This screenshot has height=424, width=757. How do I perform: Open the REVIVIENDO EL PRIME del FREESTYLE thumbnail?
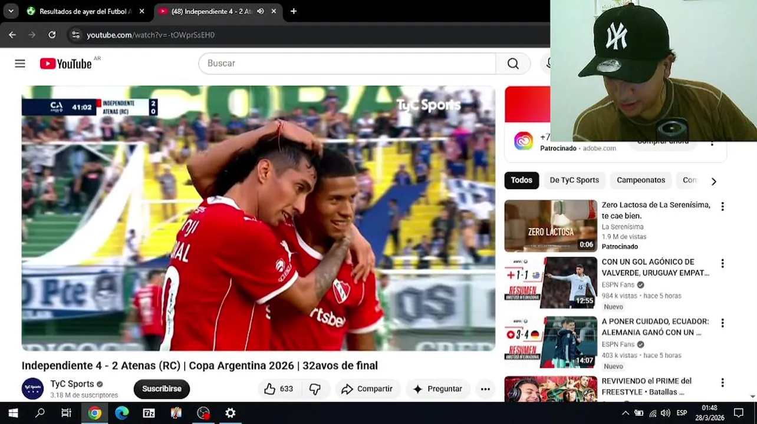[x=551, y=389]
